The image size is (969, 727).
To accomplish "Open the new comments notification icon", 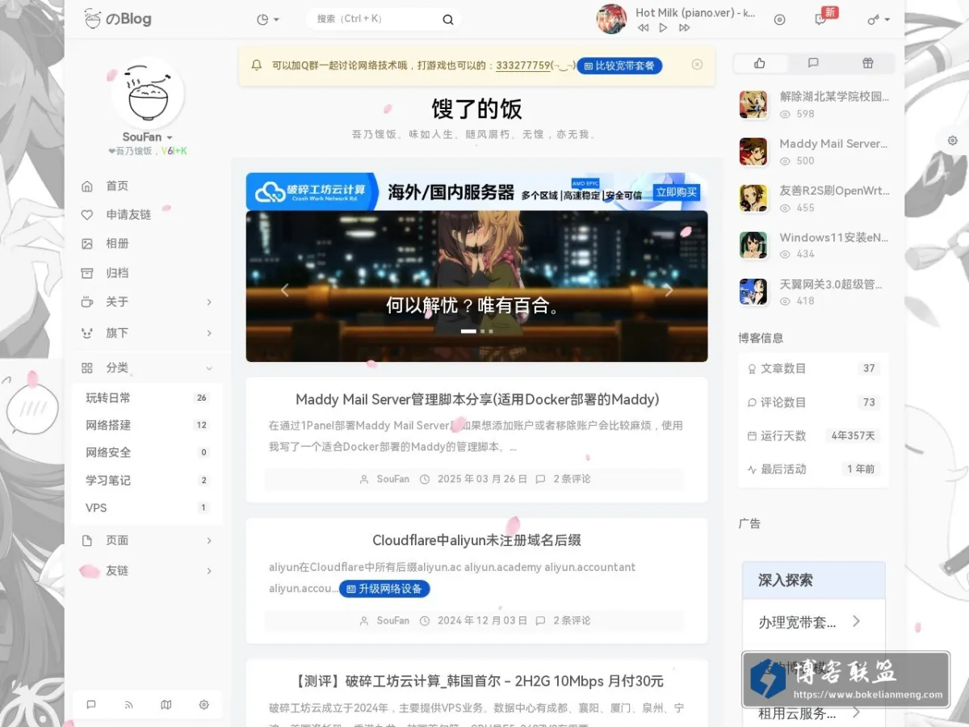I will point(820,19).
